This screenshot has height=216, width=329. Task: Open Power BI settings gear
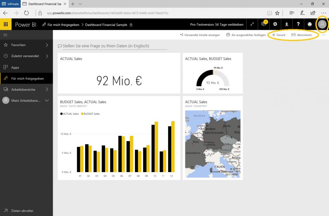275,24
